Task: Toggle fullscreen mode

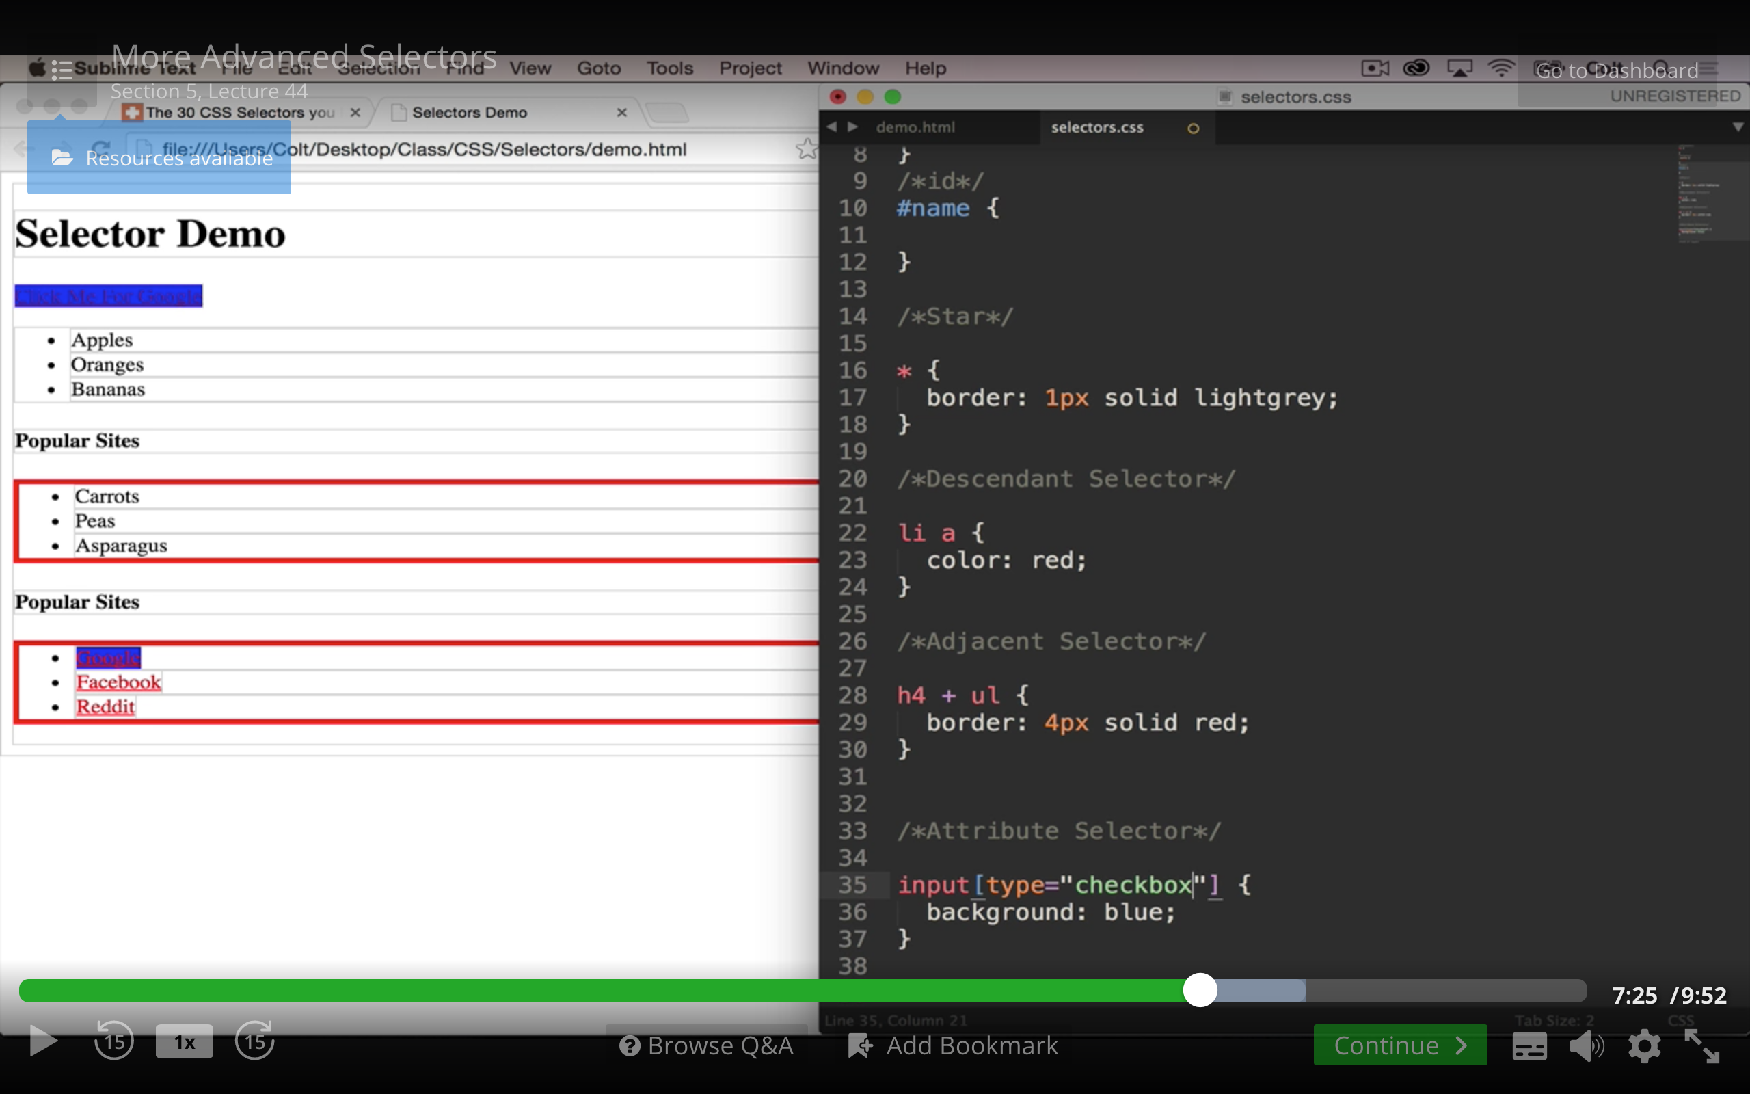Action: coord(1701,1046)
